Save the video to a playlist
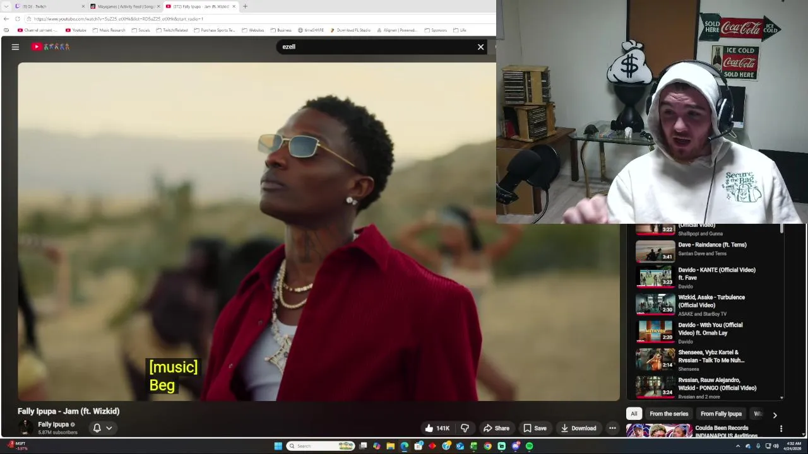The height and width of the screenshot is (454, 808). tap(535, 428)
